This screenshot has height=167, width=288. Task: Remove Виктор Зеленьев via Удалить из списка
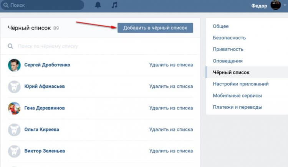pyautogui.click(x=171, y=151)
